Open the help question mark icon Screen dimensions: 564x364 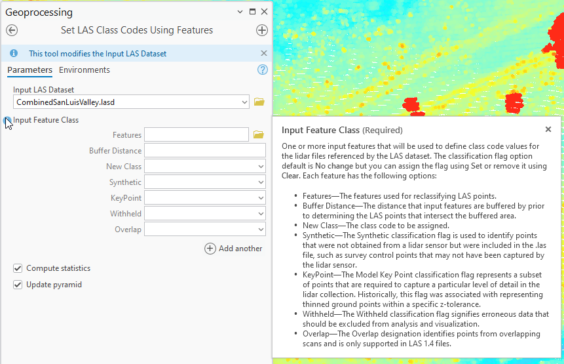pyautogui.click(x=263, y=70)
